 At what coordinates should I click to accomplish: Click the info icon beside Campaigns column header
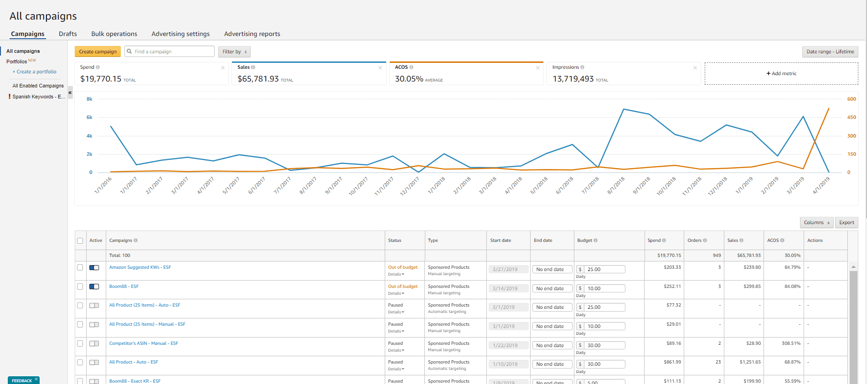click(x=135, y=241)
